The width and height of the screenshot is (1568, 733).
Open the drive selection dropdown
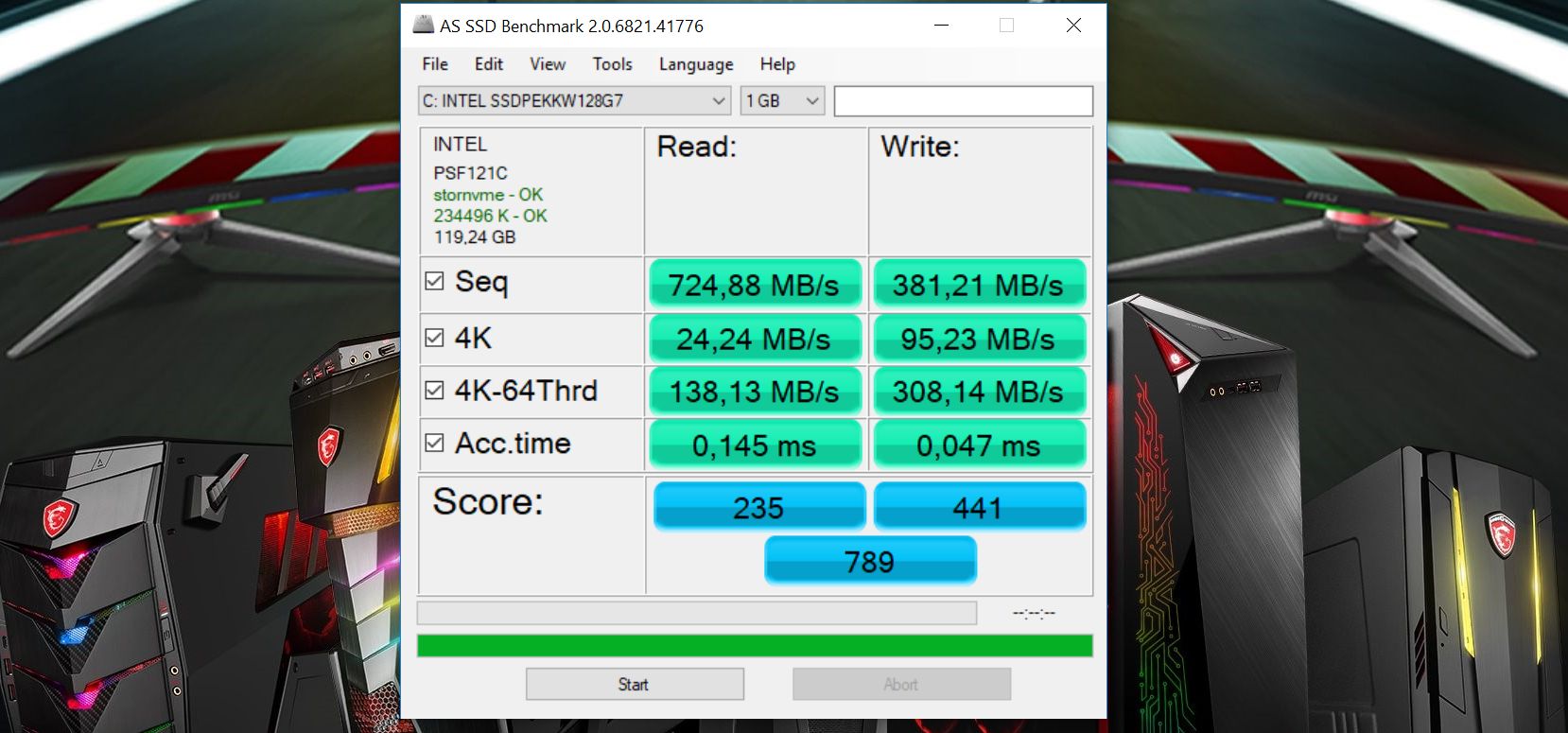575,100
